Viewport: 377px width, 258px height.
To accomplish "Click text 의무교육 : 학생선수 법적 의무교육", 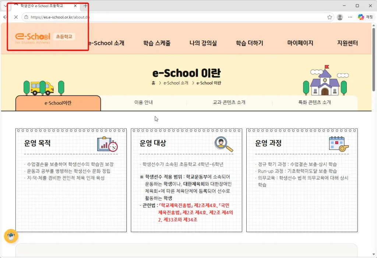I will (303, 181).
